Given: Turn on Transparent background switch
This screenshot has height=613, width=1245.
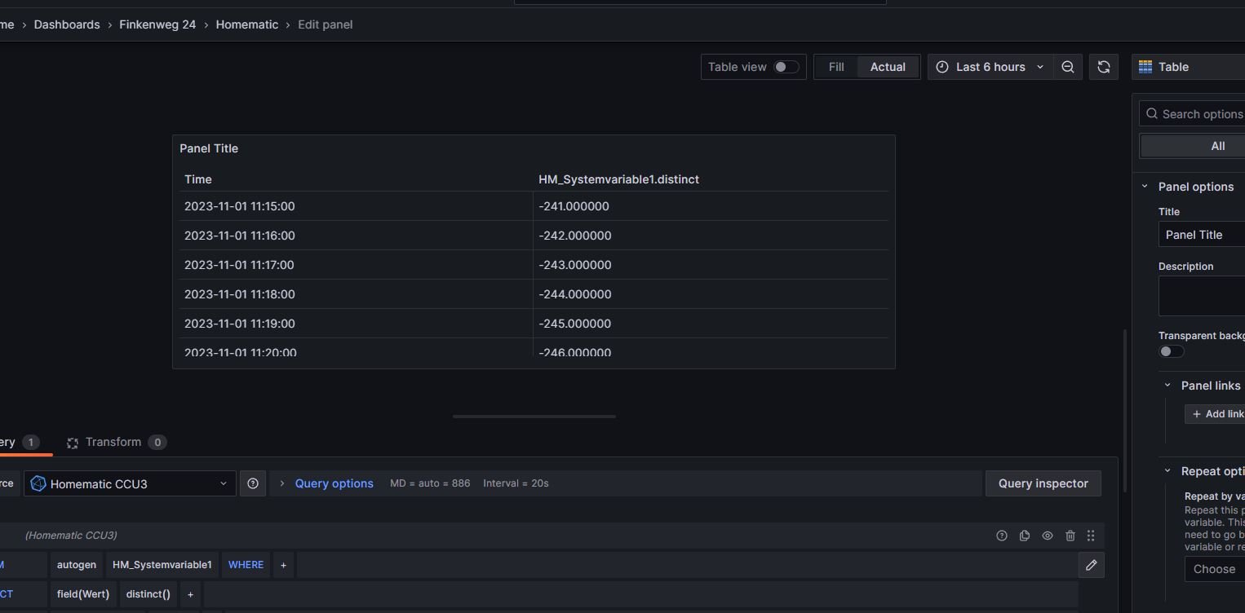Looking at the screenshot, I should 1172,351.
